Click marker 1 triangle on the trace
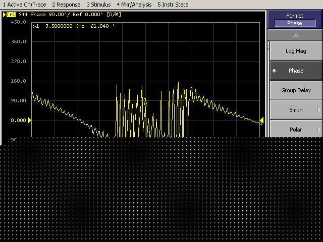Screen dimensions: 323x242 click(145, 104)
